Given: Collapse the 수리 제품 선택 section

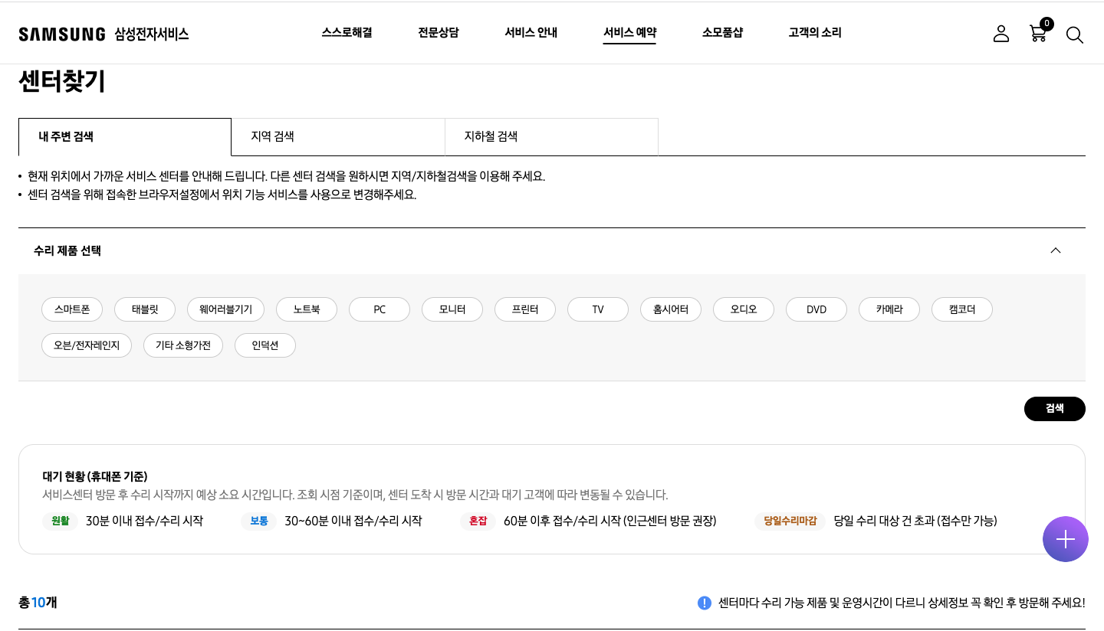Looking at the screenshot, I should point(1056,250).
